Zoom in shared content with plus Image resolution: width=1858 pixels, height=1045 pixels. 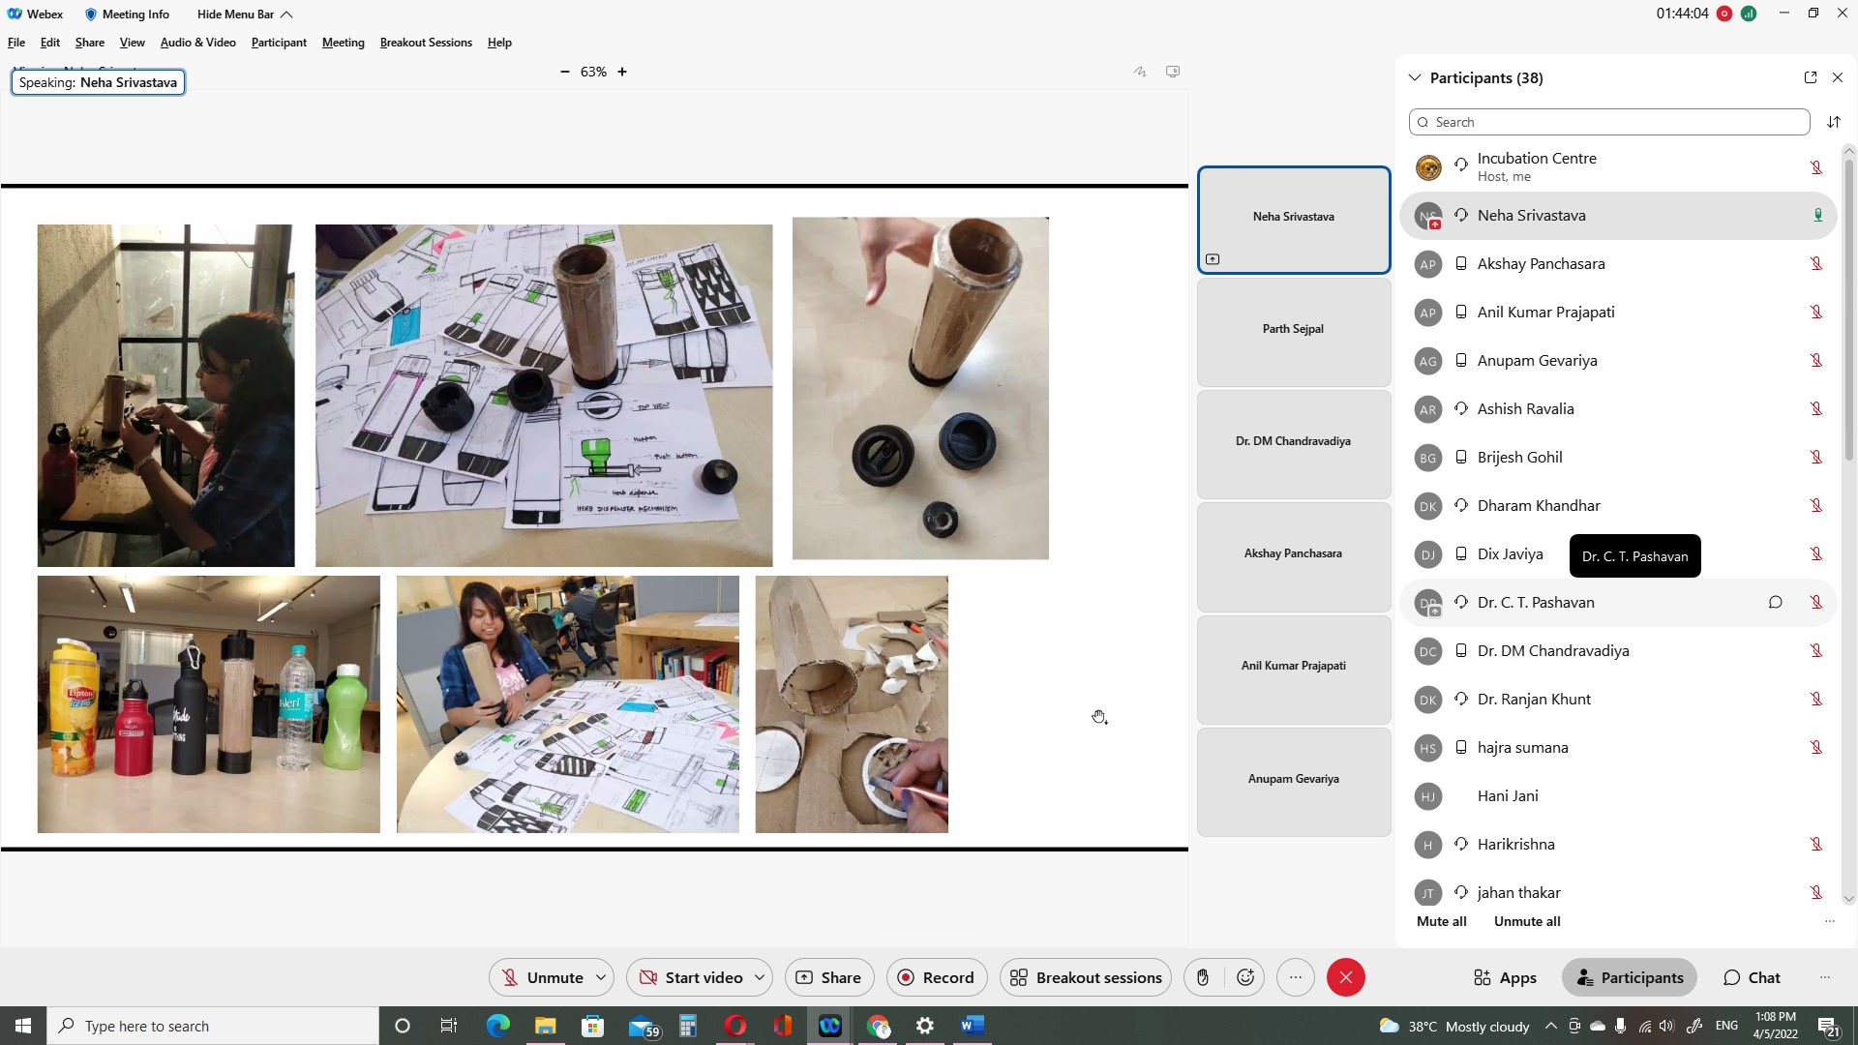(622, 72)
